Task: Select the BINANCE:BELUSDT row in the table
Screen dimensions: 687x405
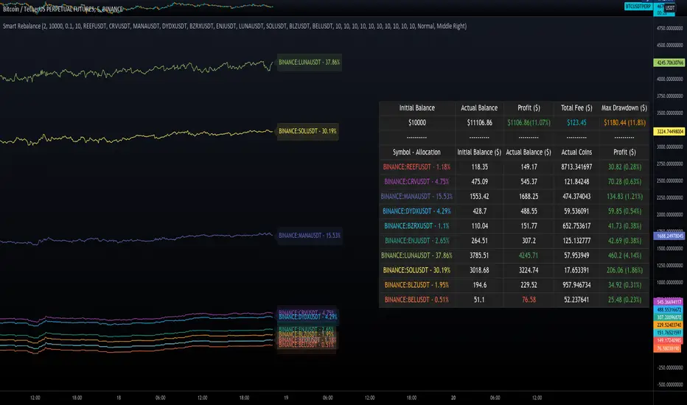Action: click(417, 300)
